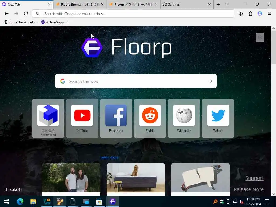The width and height of the screenshot is (276, 207).
Task: Click the Learn more link
Action: click(x=109, y=157)
